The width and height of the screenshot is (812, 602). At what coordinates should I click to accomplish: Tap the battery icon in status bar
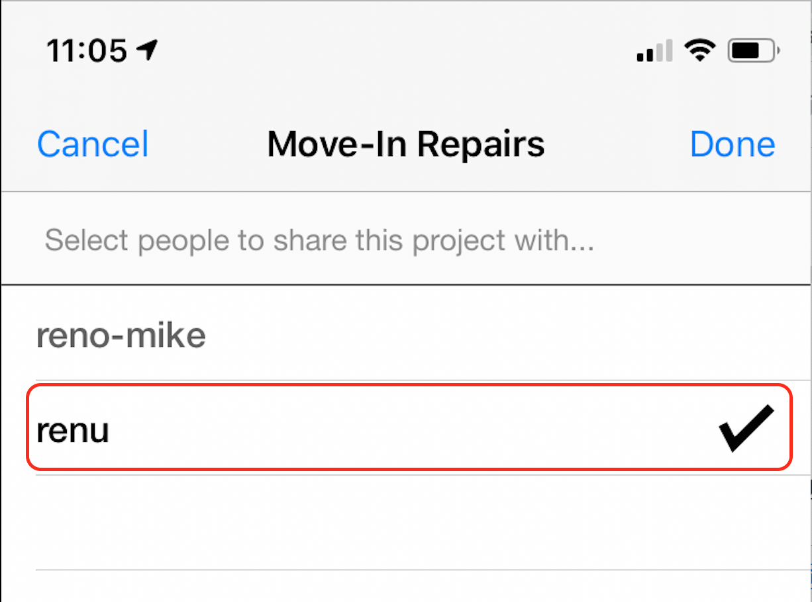click(x=754, y=50)
